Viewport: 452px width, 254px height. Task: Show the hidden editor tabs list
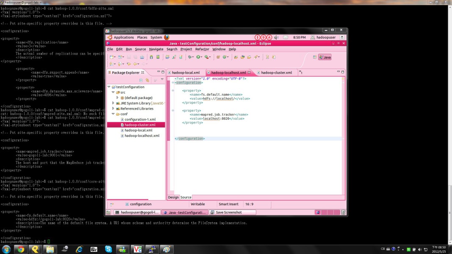pyautogui.click(x=301, y=72)
